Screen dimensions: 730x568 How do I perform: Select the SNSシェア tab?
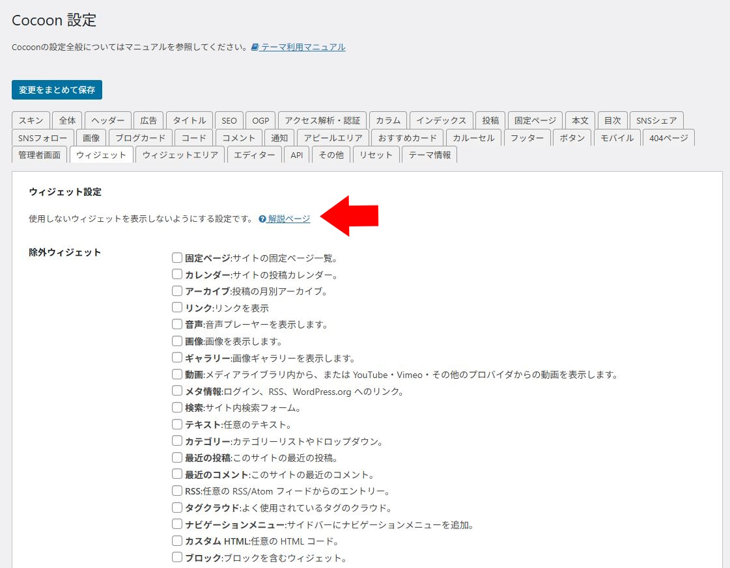[x=656, y=120]
